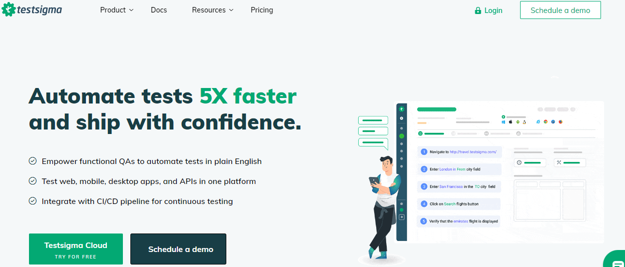The image size is (625, 267).
Task: Expand the Product dropdown chevron
Action: pyautogui.click(x=131, y=10)
